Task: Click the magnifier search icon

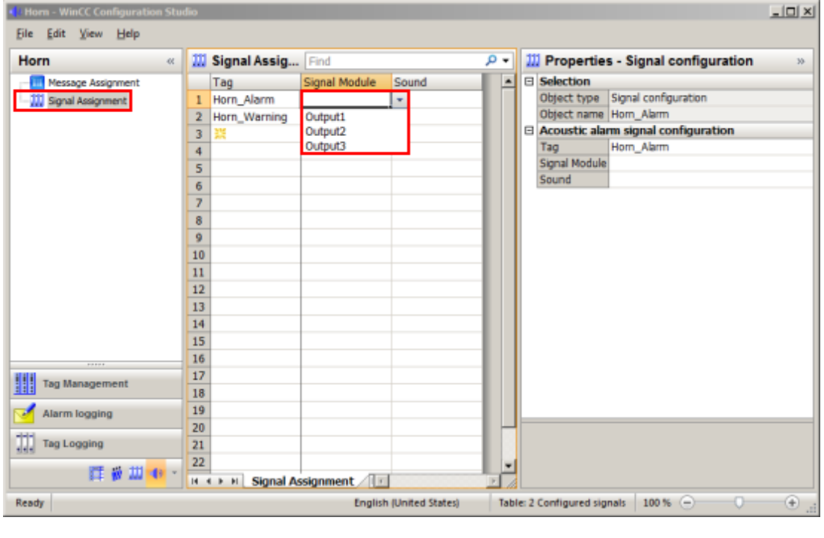Action: (491, 61)
